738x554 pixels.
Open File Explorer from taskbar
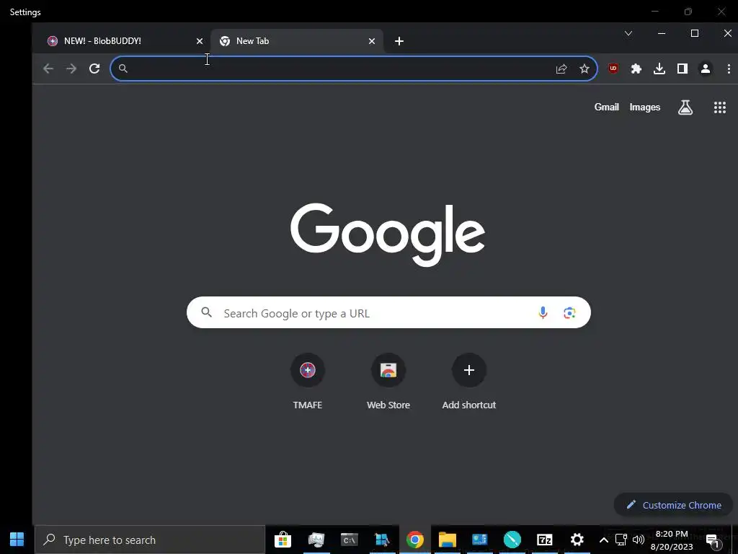point(447,540)
